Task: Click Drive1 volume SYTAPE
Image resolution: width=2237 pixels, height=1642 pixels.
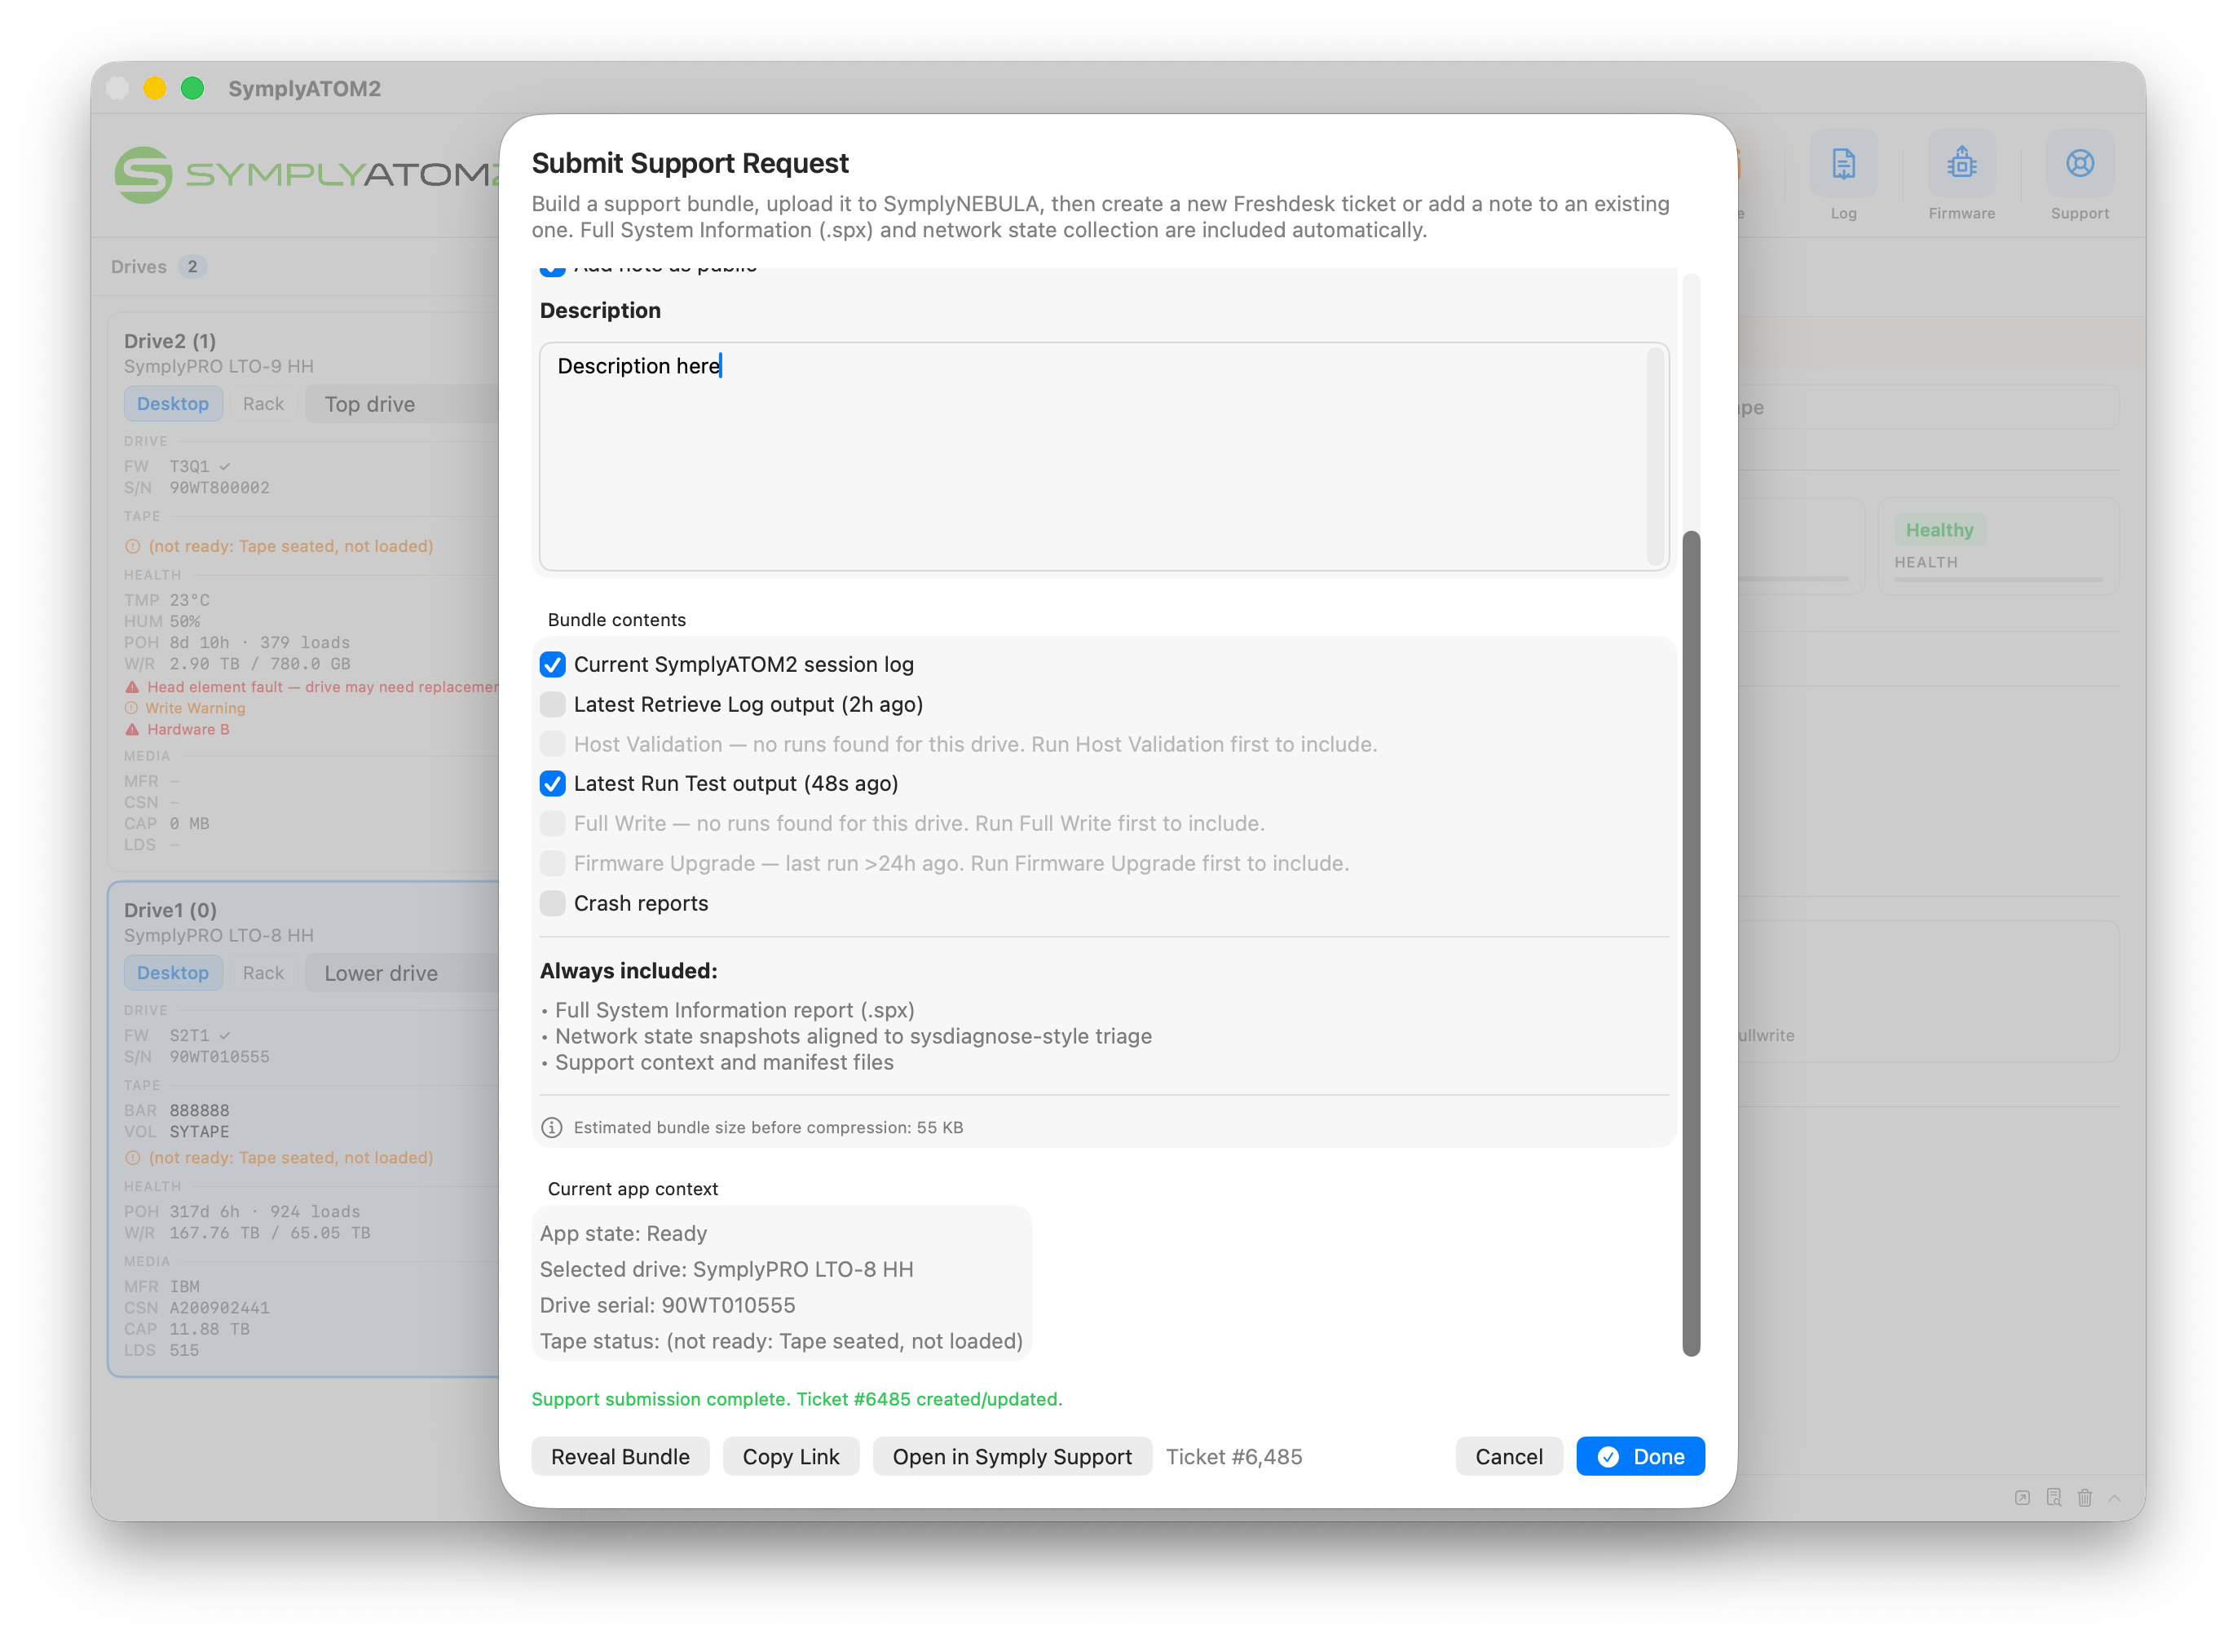Action: tap(200, 1131)
